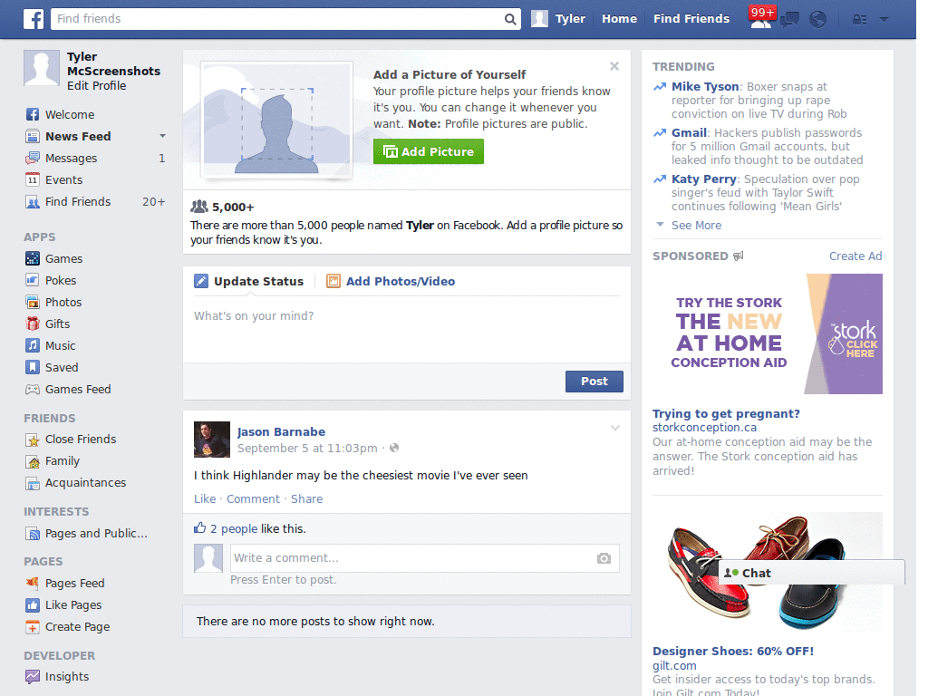928x696 pixels.
Task: Click the Acquaintances list icon
Action: 33,483
